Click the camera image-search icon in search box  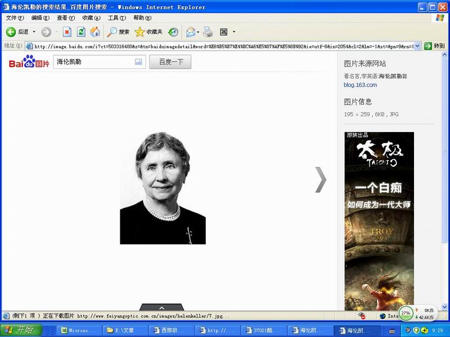point(138,62)
